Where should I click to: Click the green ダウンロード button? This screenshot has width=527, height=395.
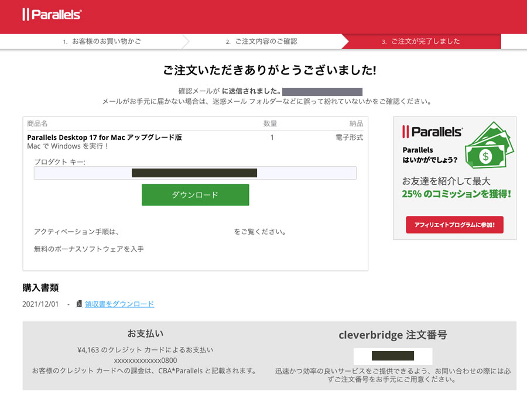click(195, 195)
